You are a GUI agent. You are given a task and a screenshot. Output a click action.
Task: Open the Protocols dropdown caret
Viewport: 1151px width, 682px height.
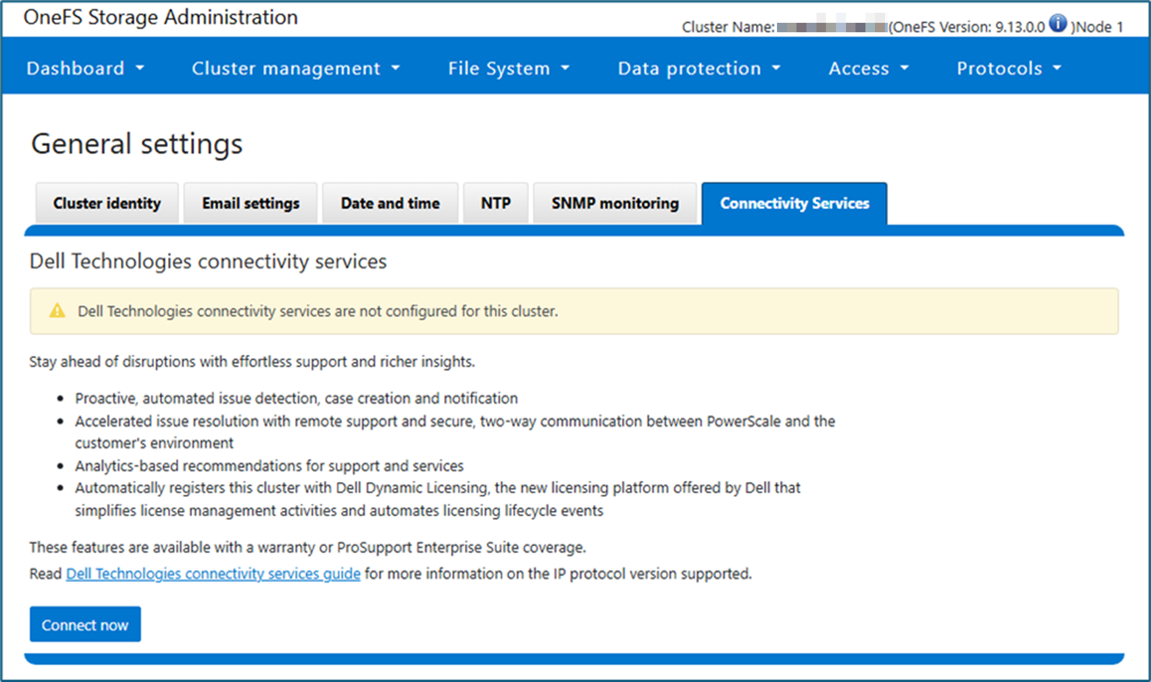tap(1057, 68)
